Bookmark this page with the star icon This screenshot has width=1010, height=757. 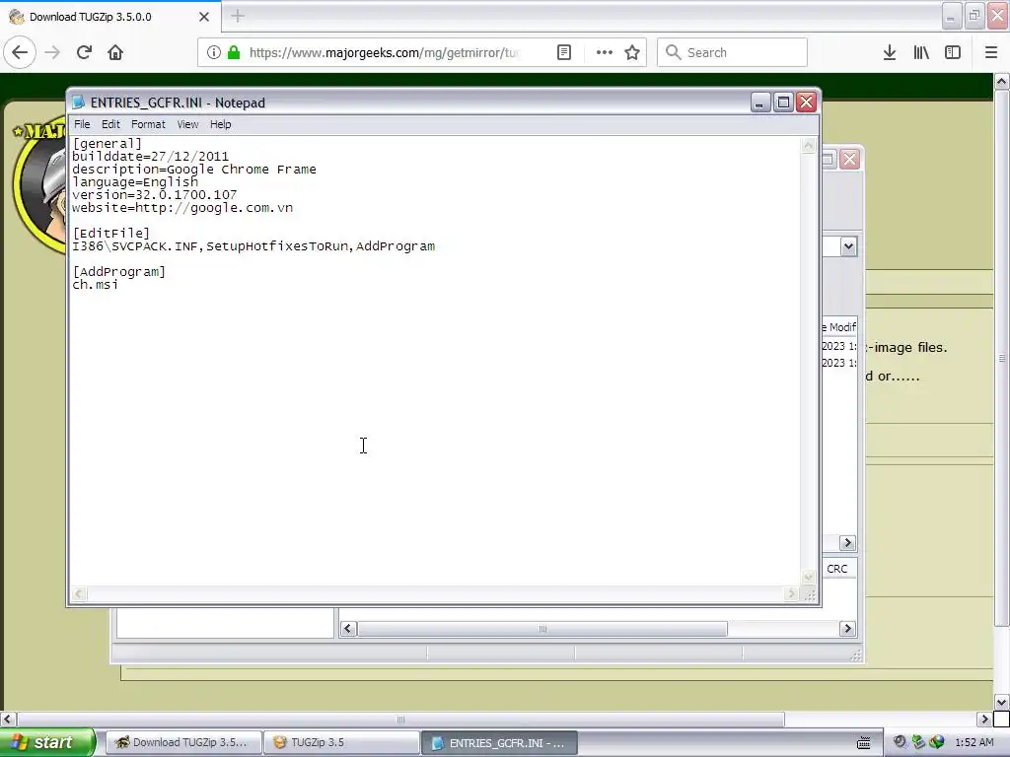(632, 52)
